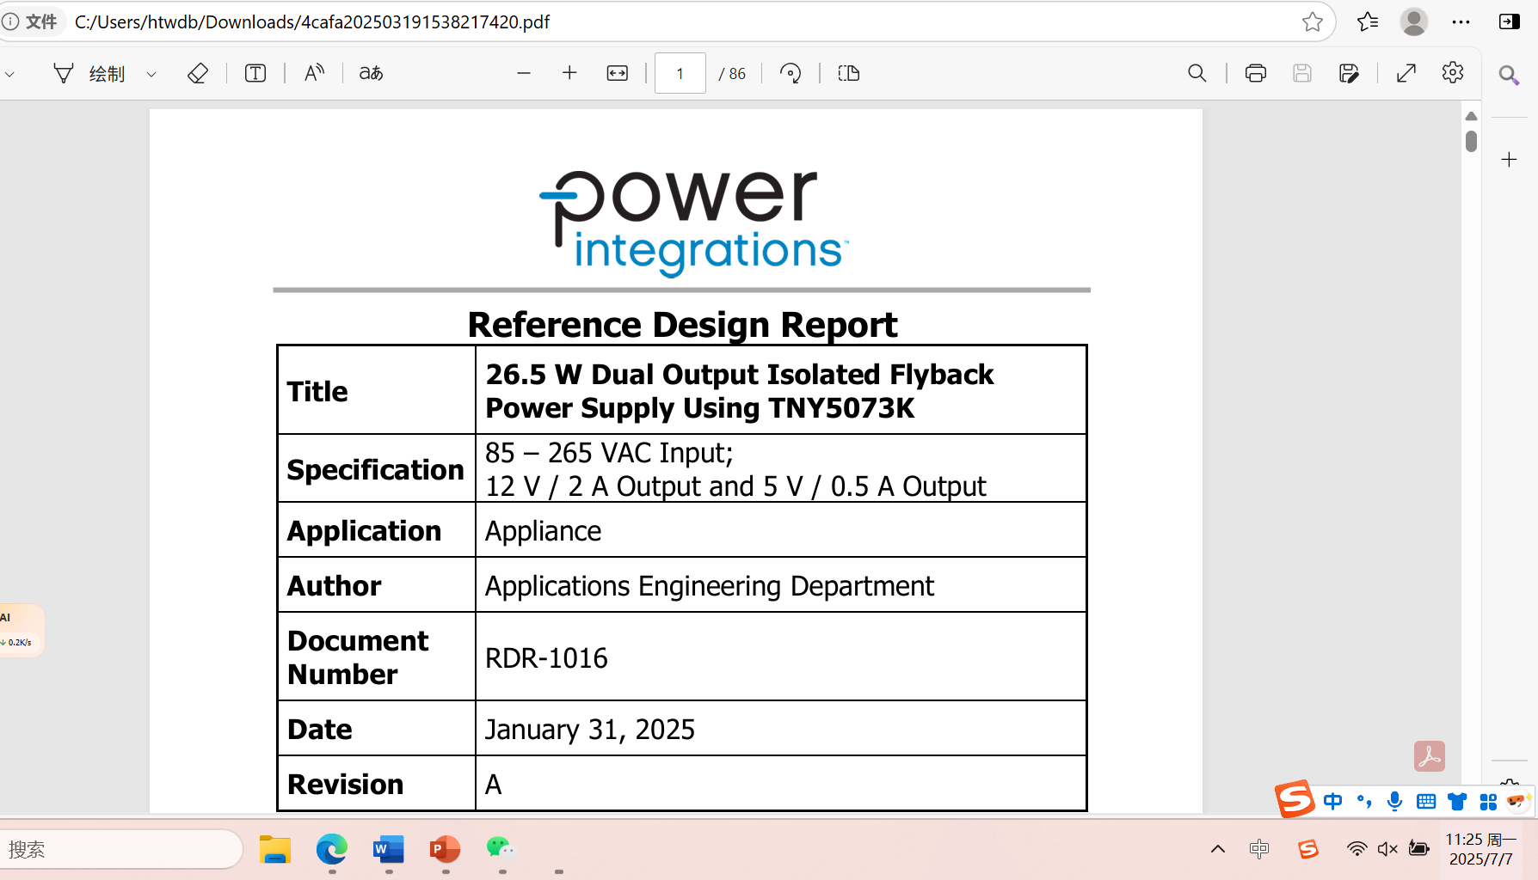The width and height of the screenshot is (1538, 880).
Task: Toggle Sogou punctuation mode
Action: click(1364, 802)
